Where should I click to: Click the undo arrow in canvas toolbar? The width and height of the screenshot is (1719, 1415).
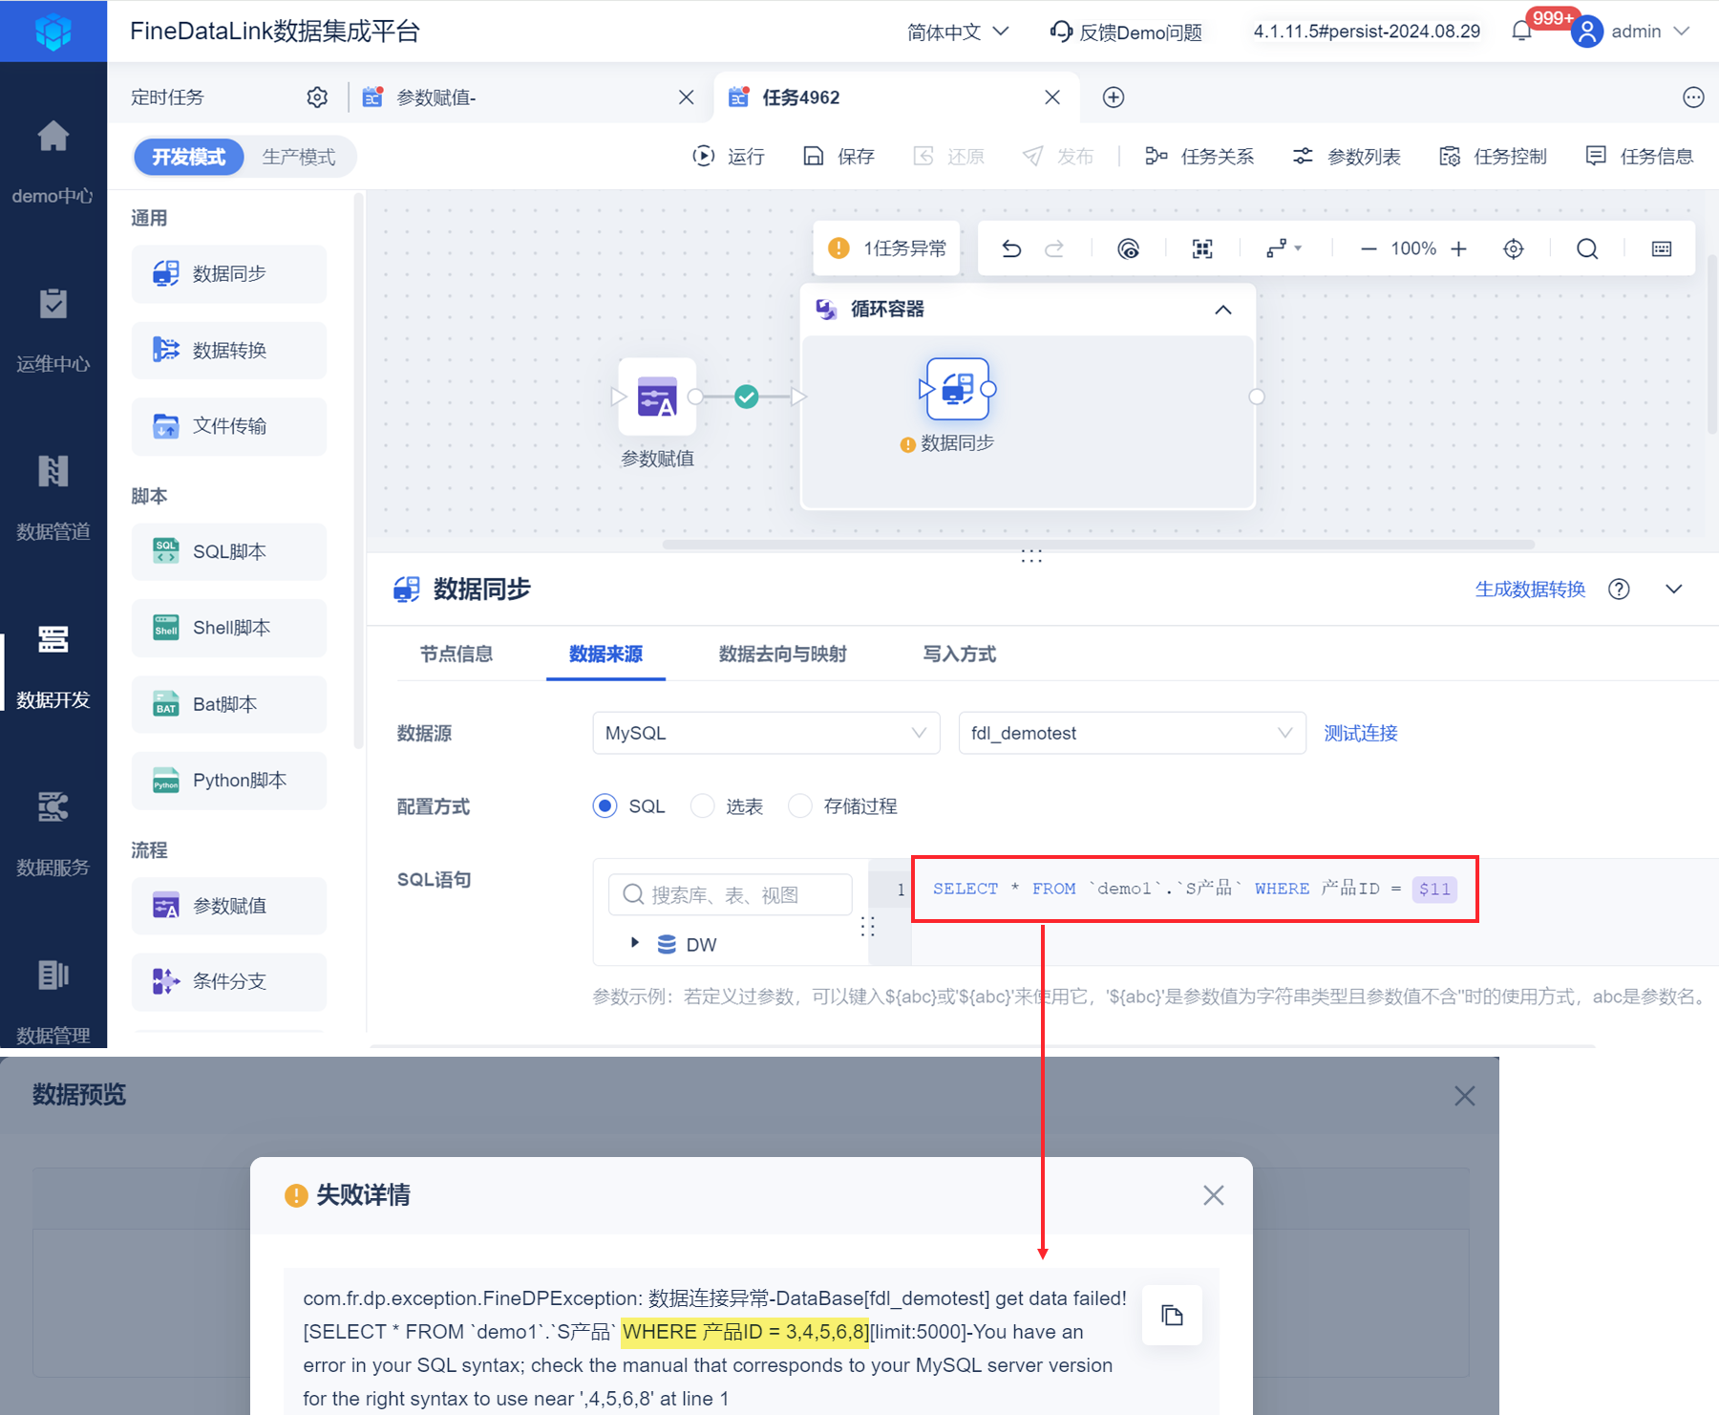(1011, 249)
